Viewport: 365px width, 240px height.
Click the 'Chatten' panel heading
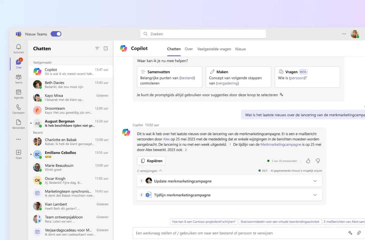42,48
